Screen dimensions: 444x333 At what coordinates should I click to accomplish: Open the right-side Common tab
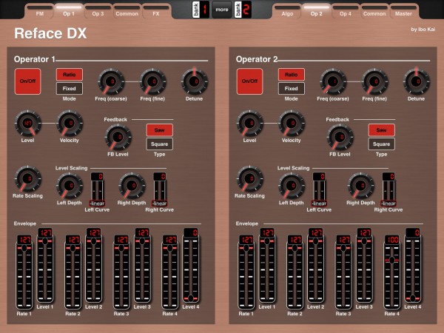(374, 12)
